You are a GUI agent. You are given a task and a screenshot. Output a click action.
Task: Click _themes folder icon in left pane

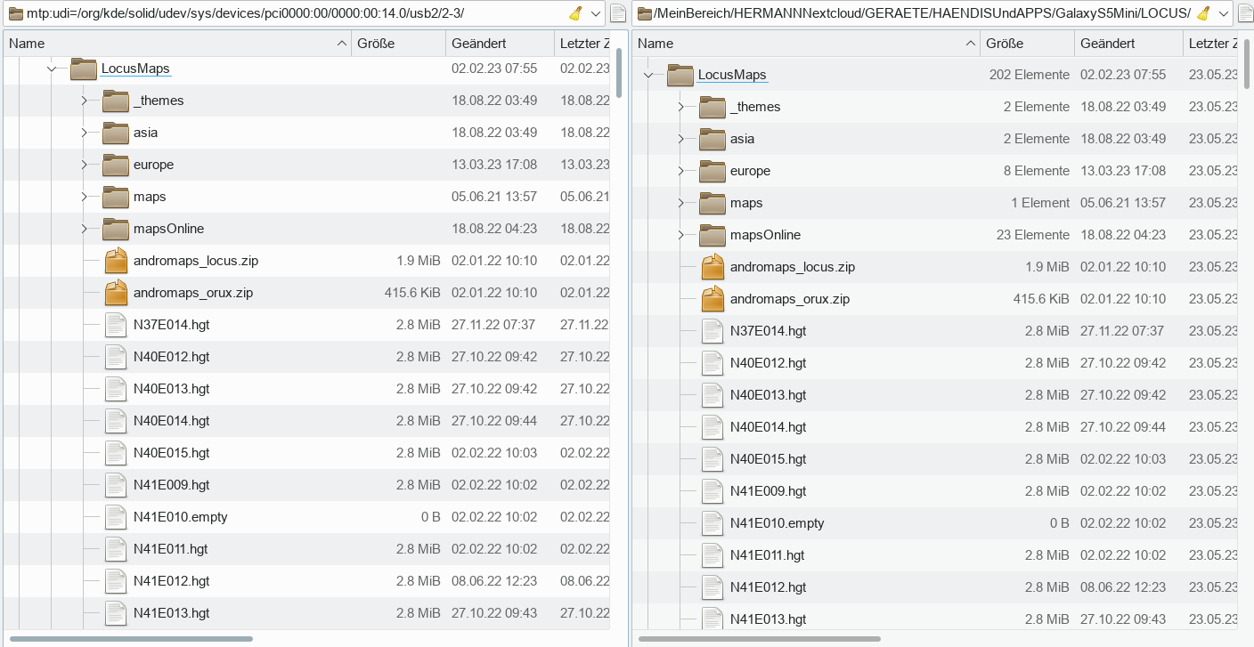[x=116, y=101]
